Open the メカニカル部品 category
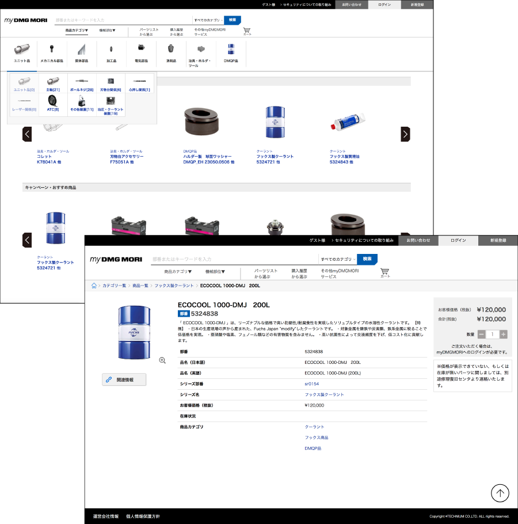 (52, 52)
